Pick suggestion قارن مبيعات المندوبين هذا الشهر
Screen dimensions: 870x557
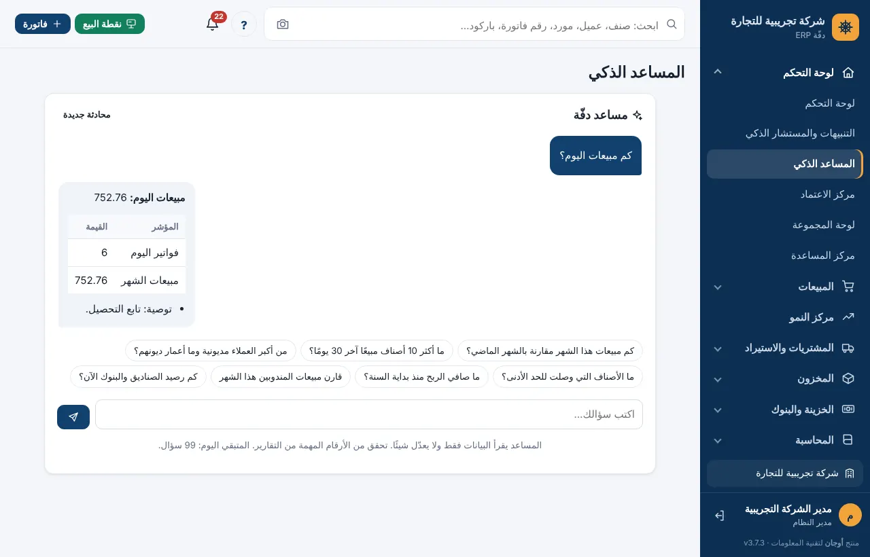click(x=281, y=376)
